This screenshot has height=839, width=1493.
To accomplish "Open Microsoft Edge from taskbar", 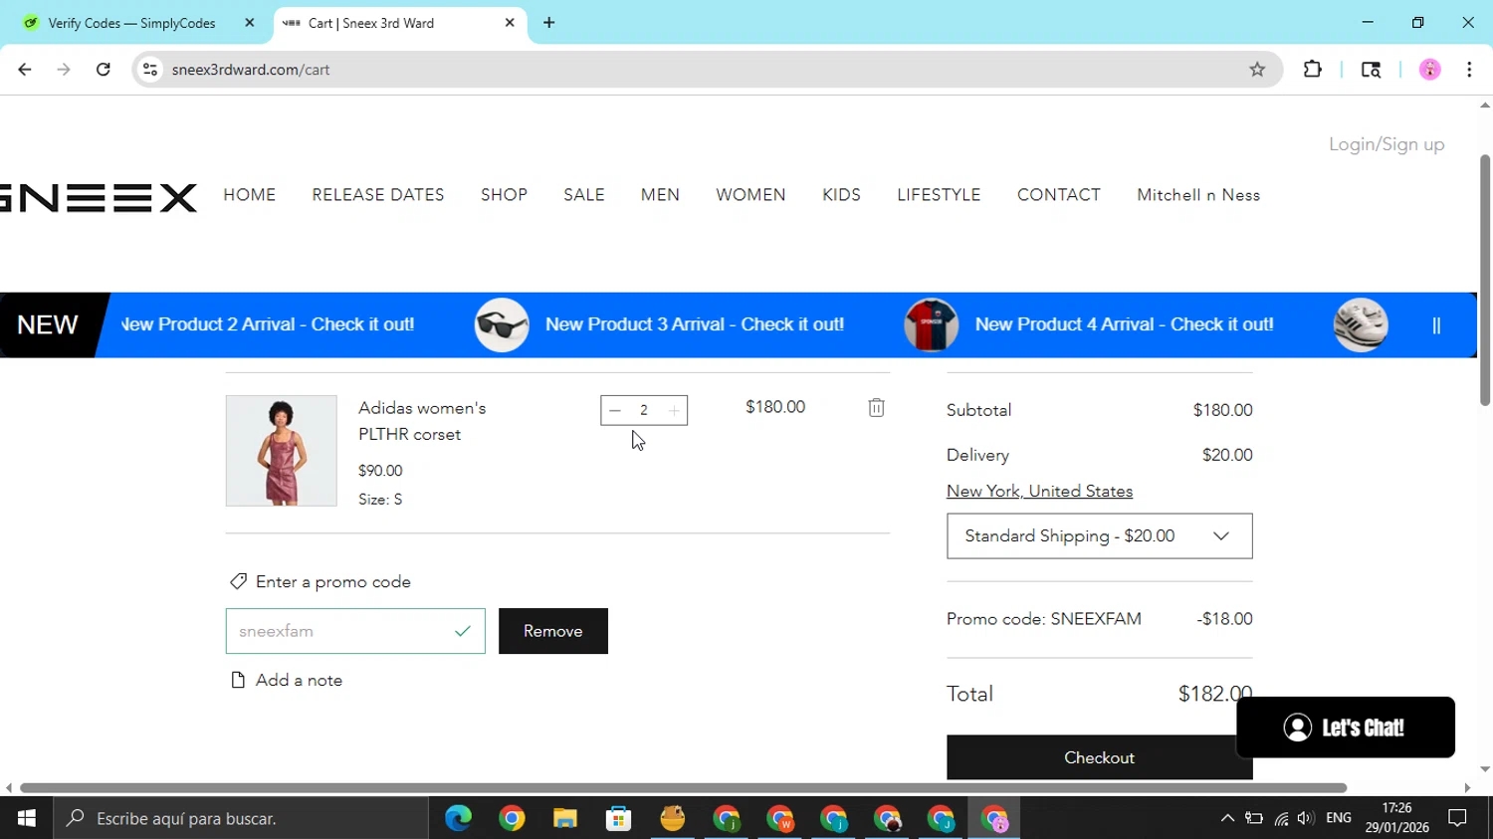I will [458, 818].
